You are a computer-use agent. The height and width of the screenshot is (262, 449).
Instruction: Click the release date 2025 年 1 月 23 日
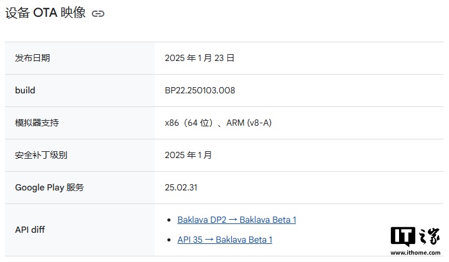click(x=200, y=58)
